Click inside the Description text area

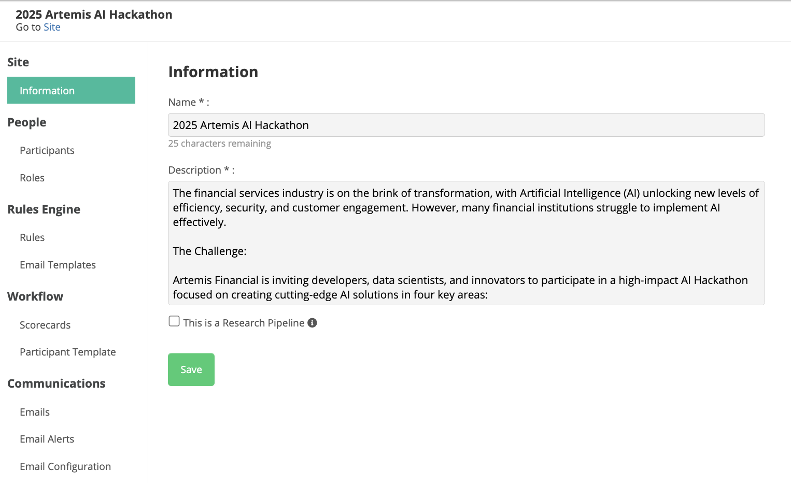(x=467, y=243)
